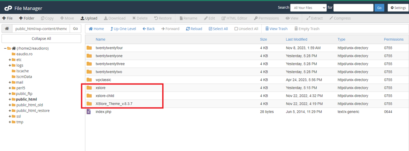Image resolution: width=409 pixels, height=151 pixels.
Task: Click the twentytwentyfour folder icon
Action: (89, 48)
